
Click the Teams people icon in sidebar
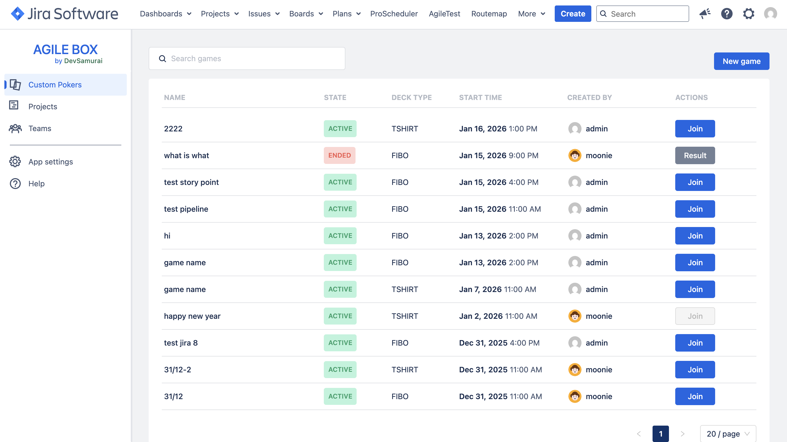click(x=15, y=128)
